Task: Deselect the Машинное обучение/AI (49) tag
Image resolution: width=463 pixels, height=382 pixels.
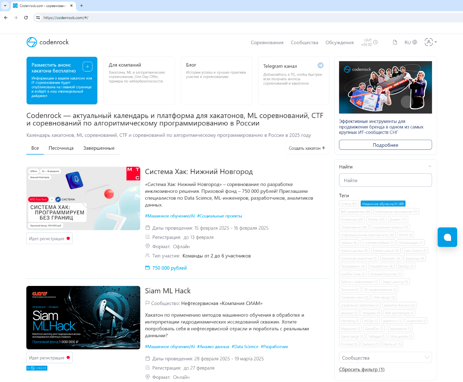Action: coord(383,204)
